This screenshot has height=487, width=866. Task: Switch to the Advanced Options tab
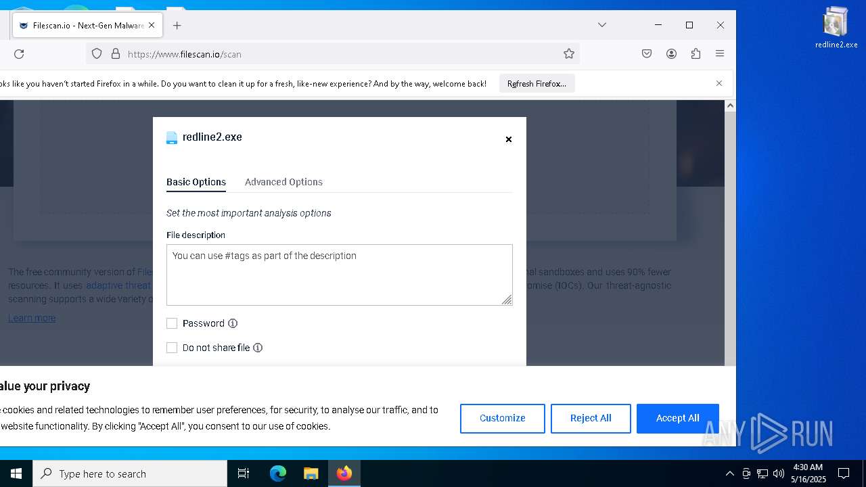tap(283, 182)
